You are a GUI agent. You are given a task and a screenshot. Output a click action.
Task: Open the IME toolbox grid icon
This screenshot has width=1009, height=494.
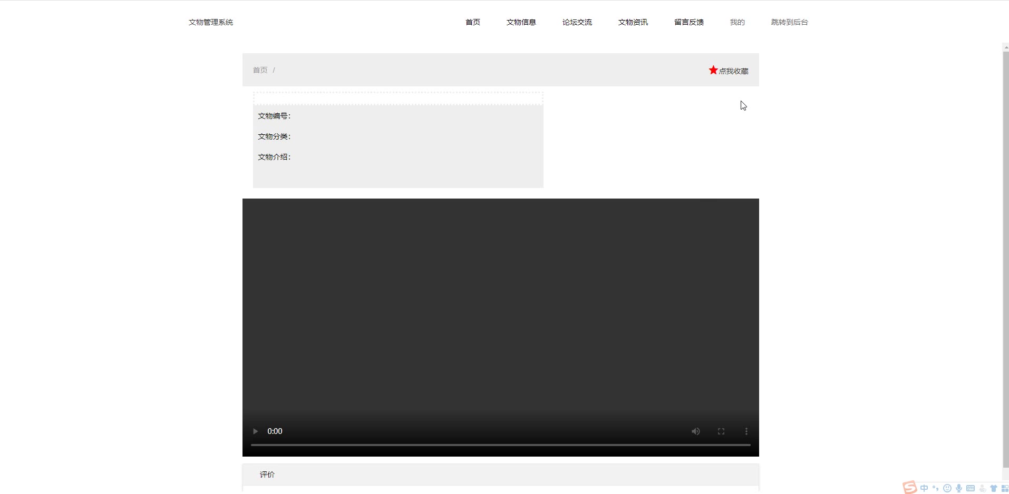[1005, 488]
